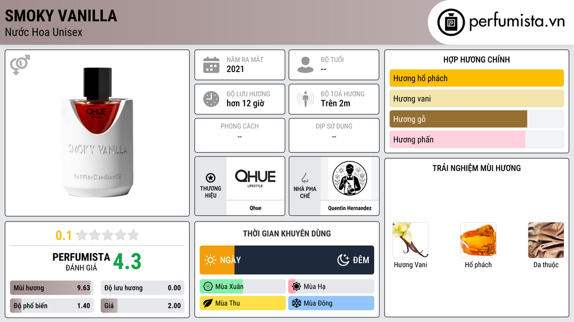574x322 pixels.
Task: Open the Qhue brand logo
Action: tap(255, 178)
